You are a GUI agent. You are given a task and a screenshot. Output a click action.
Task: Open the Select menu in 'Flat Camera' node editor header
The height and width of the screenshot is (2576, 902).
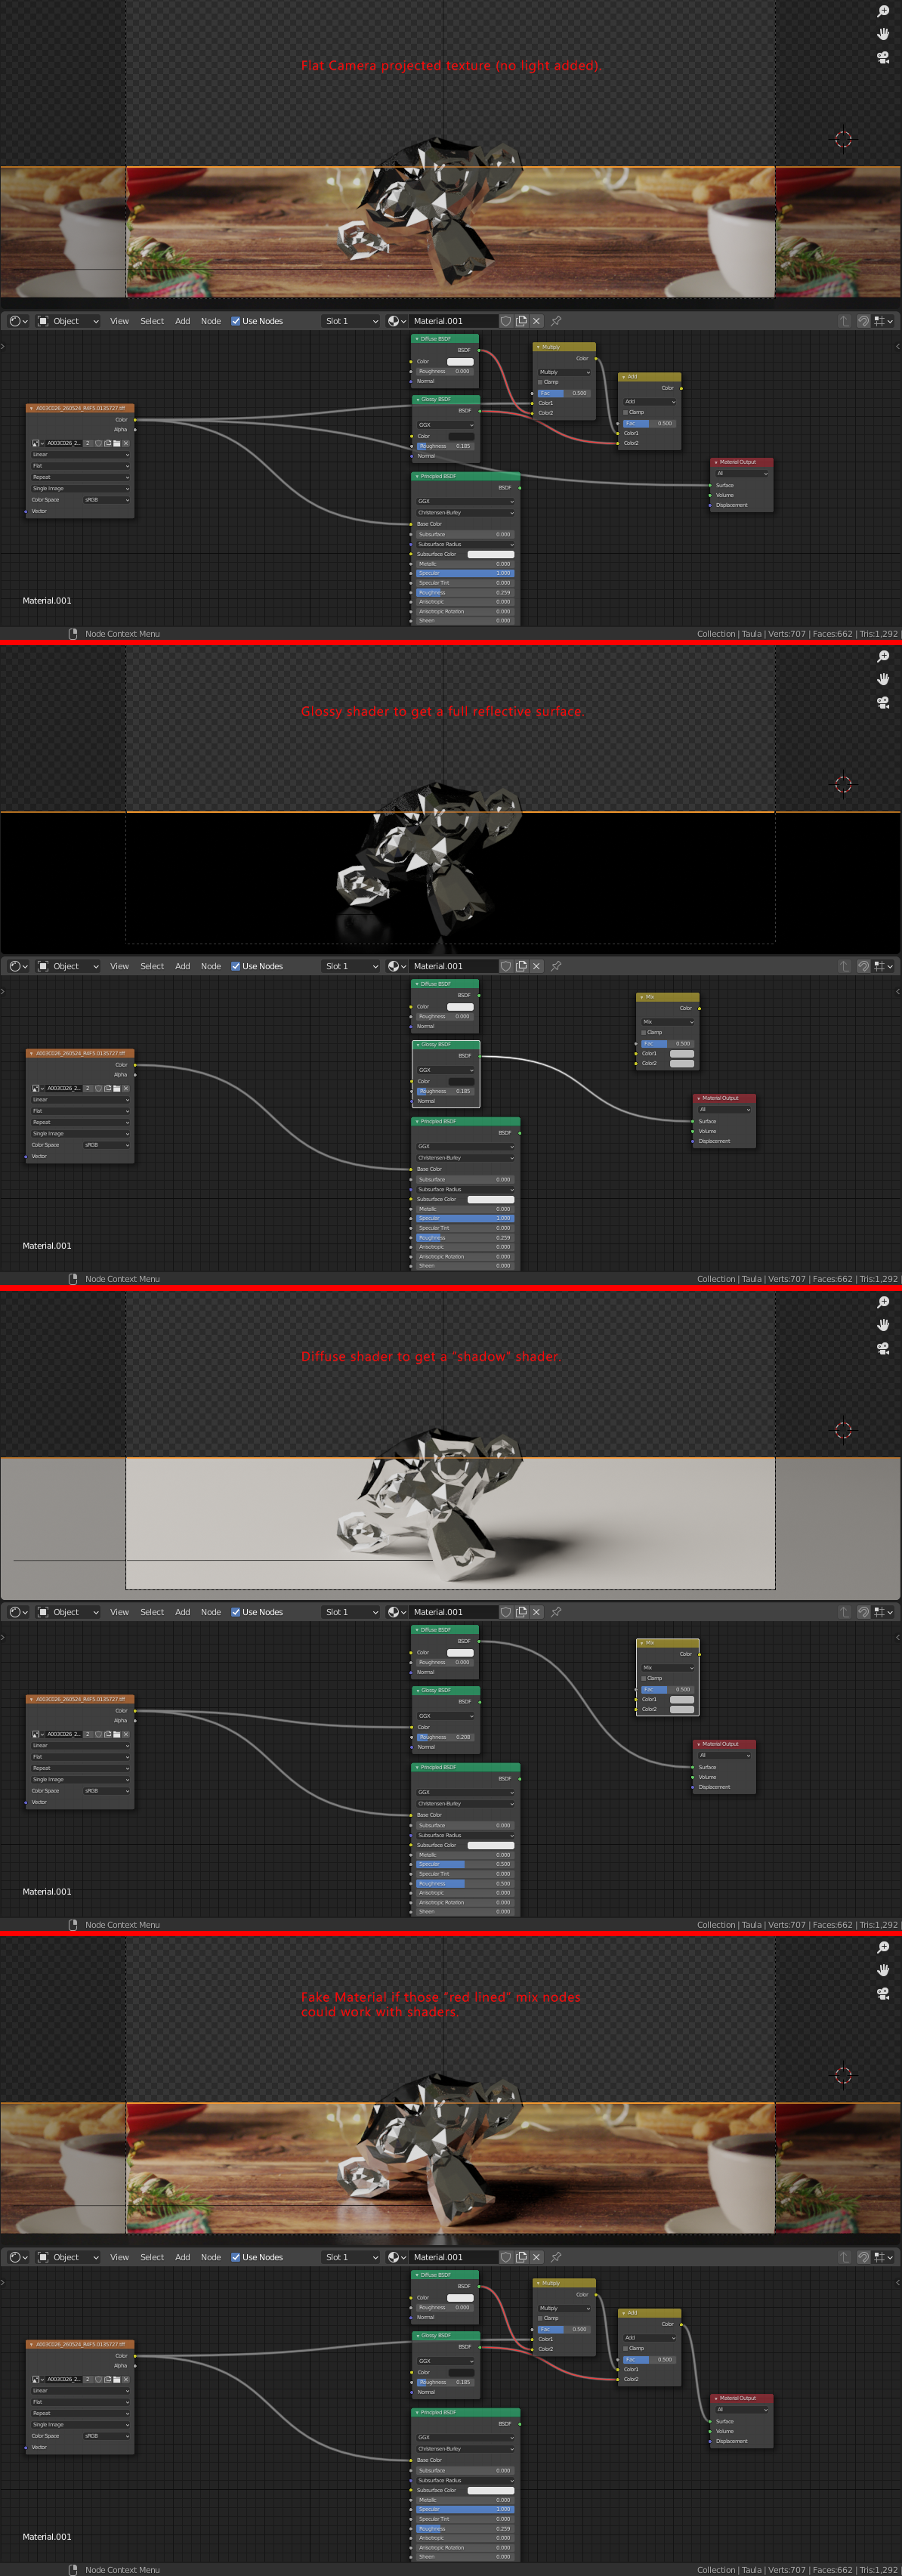pos(152,321)
